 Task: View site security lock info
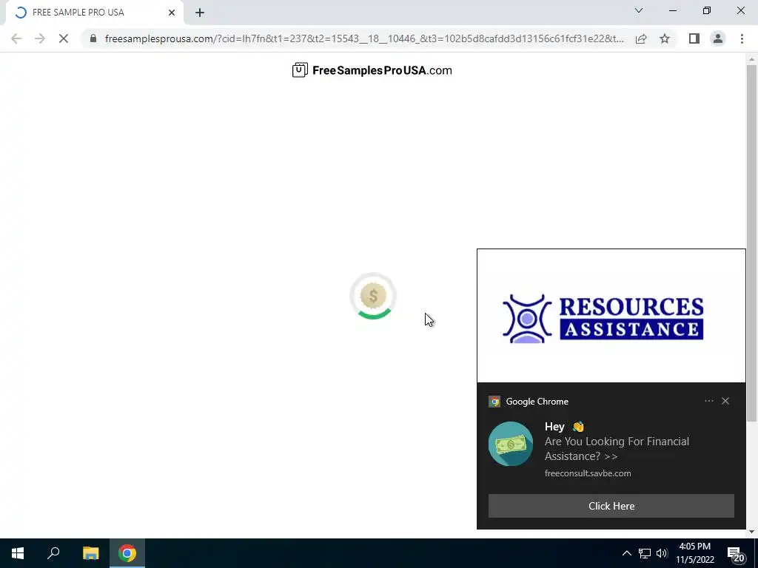coord(93,38)
